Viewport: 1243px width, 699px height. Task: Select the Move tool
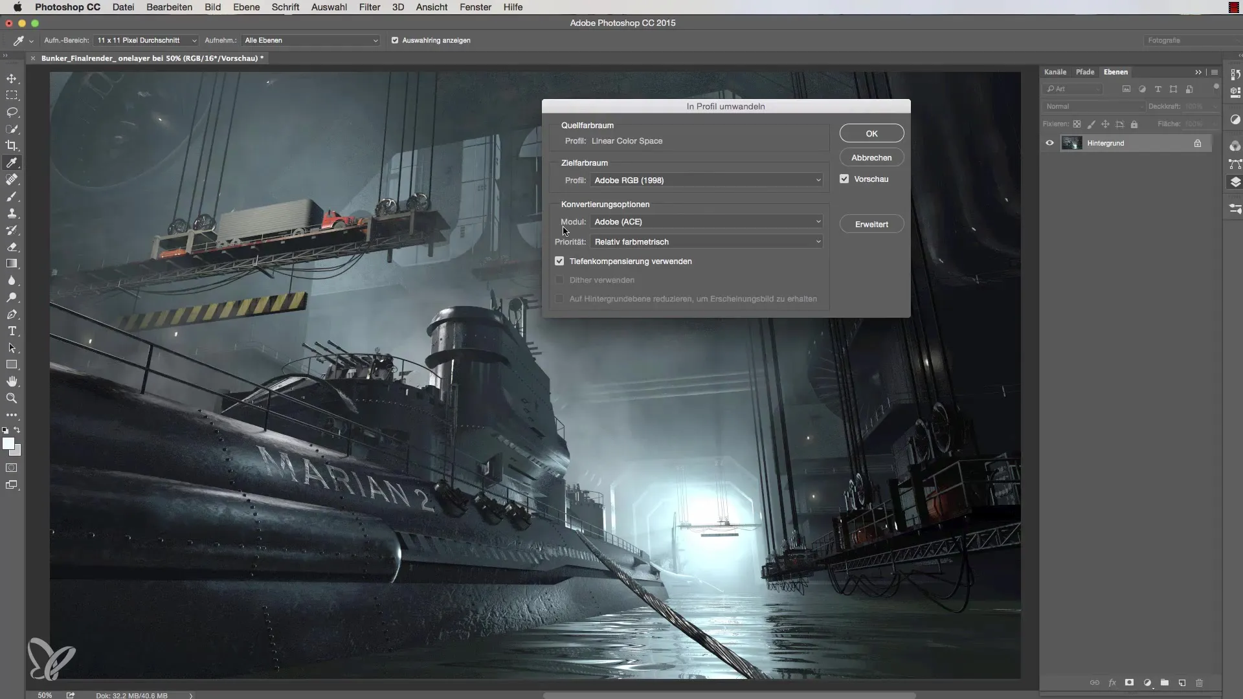tap(12, 78)
